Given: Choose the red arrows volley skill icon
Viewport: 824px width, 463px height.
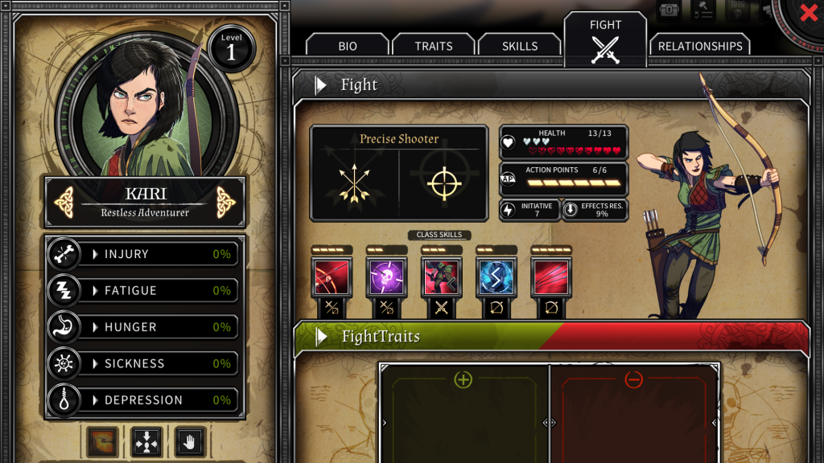Looking at the screenshot, I should coord(550,277).
